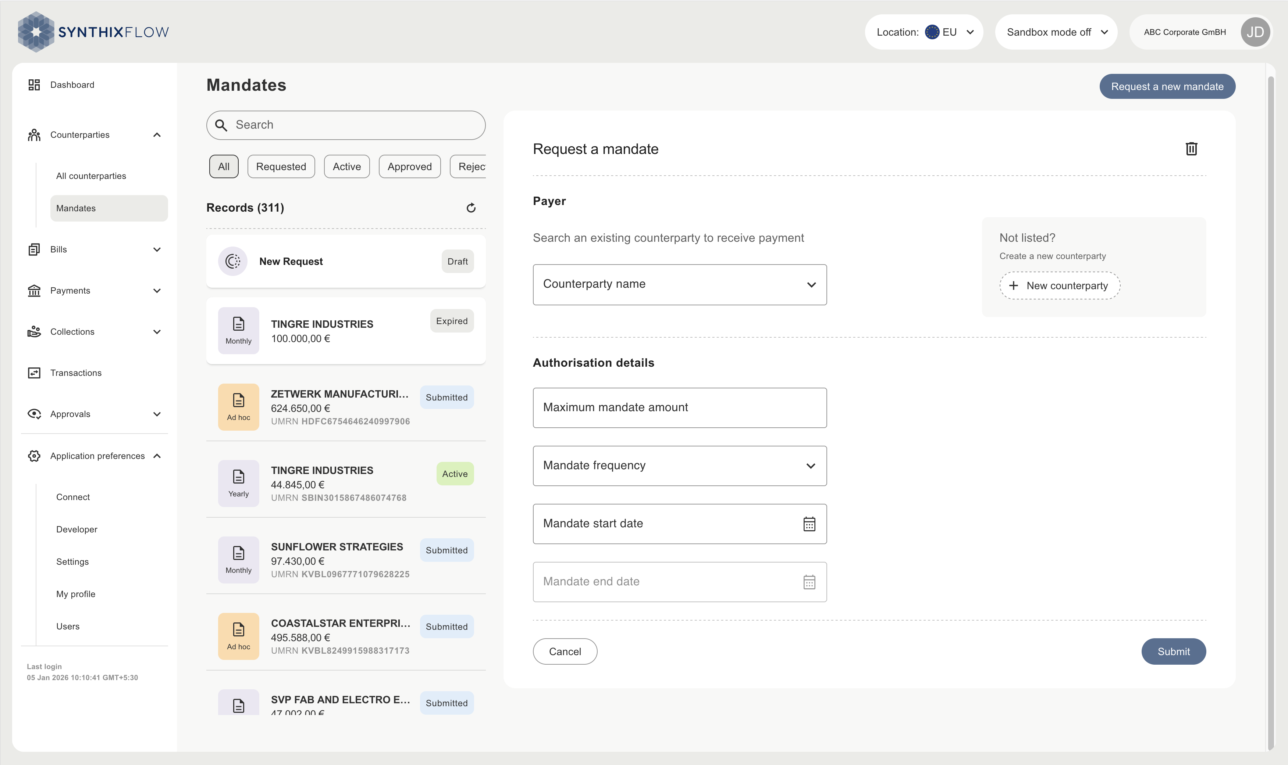The image size is (1288, 765).
Task: Expand the Approvals section chevron
Action: (x=157, y=414)
